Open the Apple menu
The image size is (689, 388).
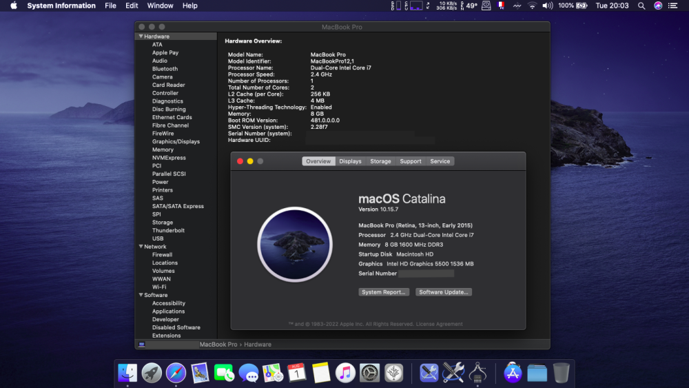point(14,6)
